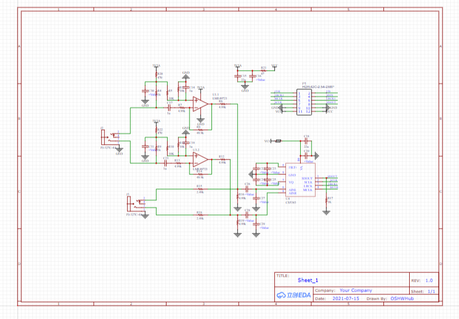Select capacitor C29 symbol
Viewport: 459px width, 319px height.
tap(256, 224)
